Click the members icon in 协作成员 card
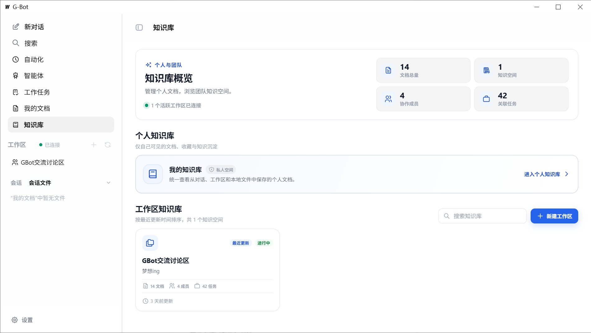The height and width of the screenshot is (333, 591). tap(388, 99)
